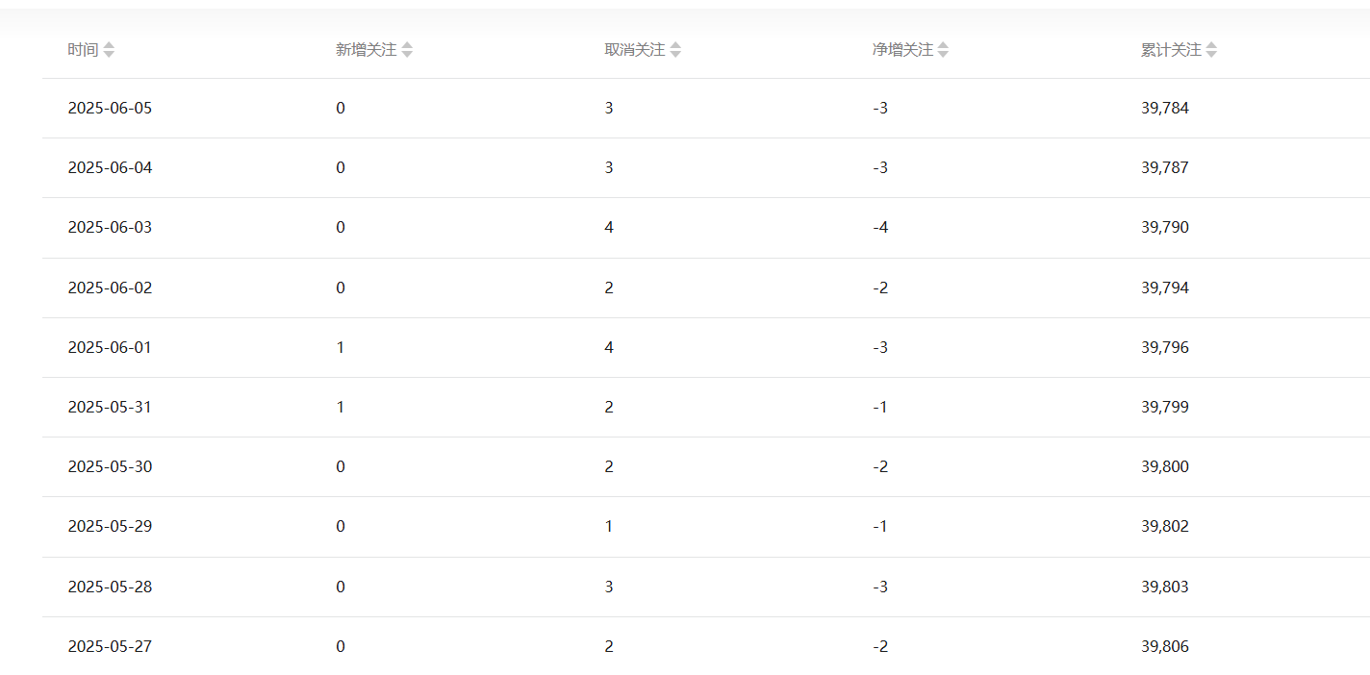The width and height of the screenshot is (1370, 675).
Task: Sort by 时间 column using arrow icon
Action: click(109, 50)
